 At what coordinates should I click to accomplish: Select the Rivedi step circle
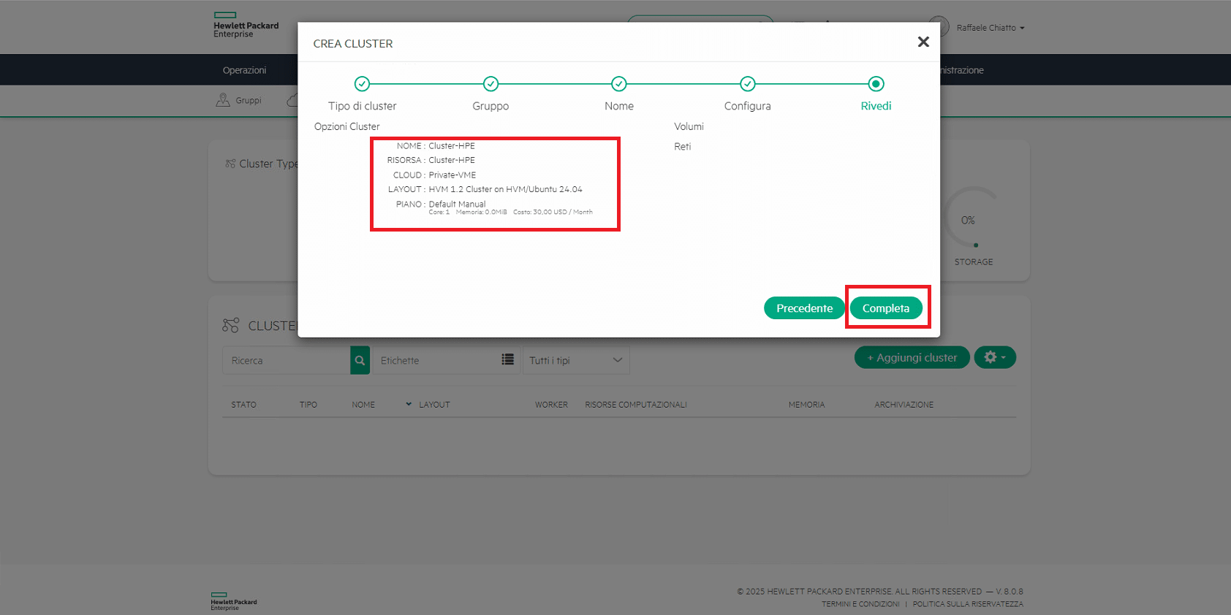point(876,84)
